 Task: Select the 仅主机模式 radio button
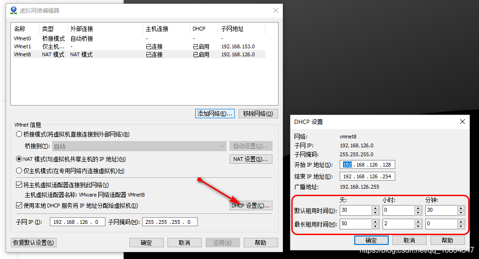(19, 171)
